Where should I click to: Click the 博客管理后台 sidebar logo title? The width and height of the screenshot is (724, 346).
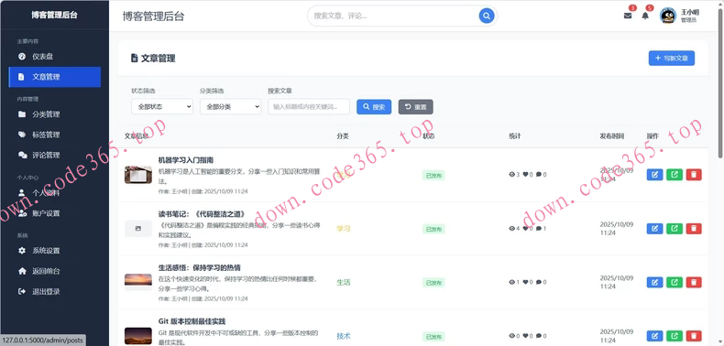click(54, 15)
